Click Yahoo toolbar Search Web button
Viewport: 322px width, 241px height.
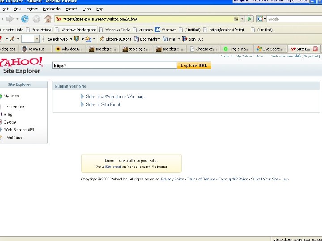[58, 39]
